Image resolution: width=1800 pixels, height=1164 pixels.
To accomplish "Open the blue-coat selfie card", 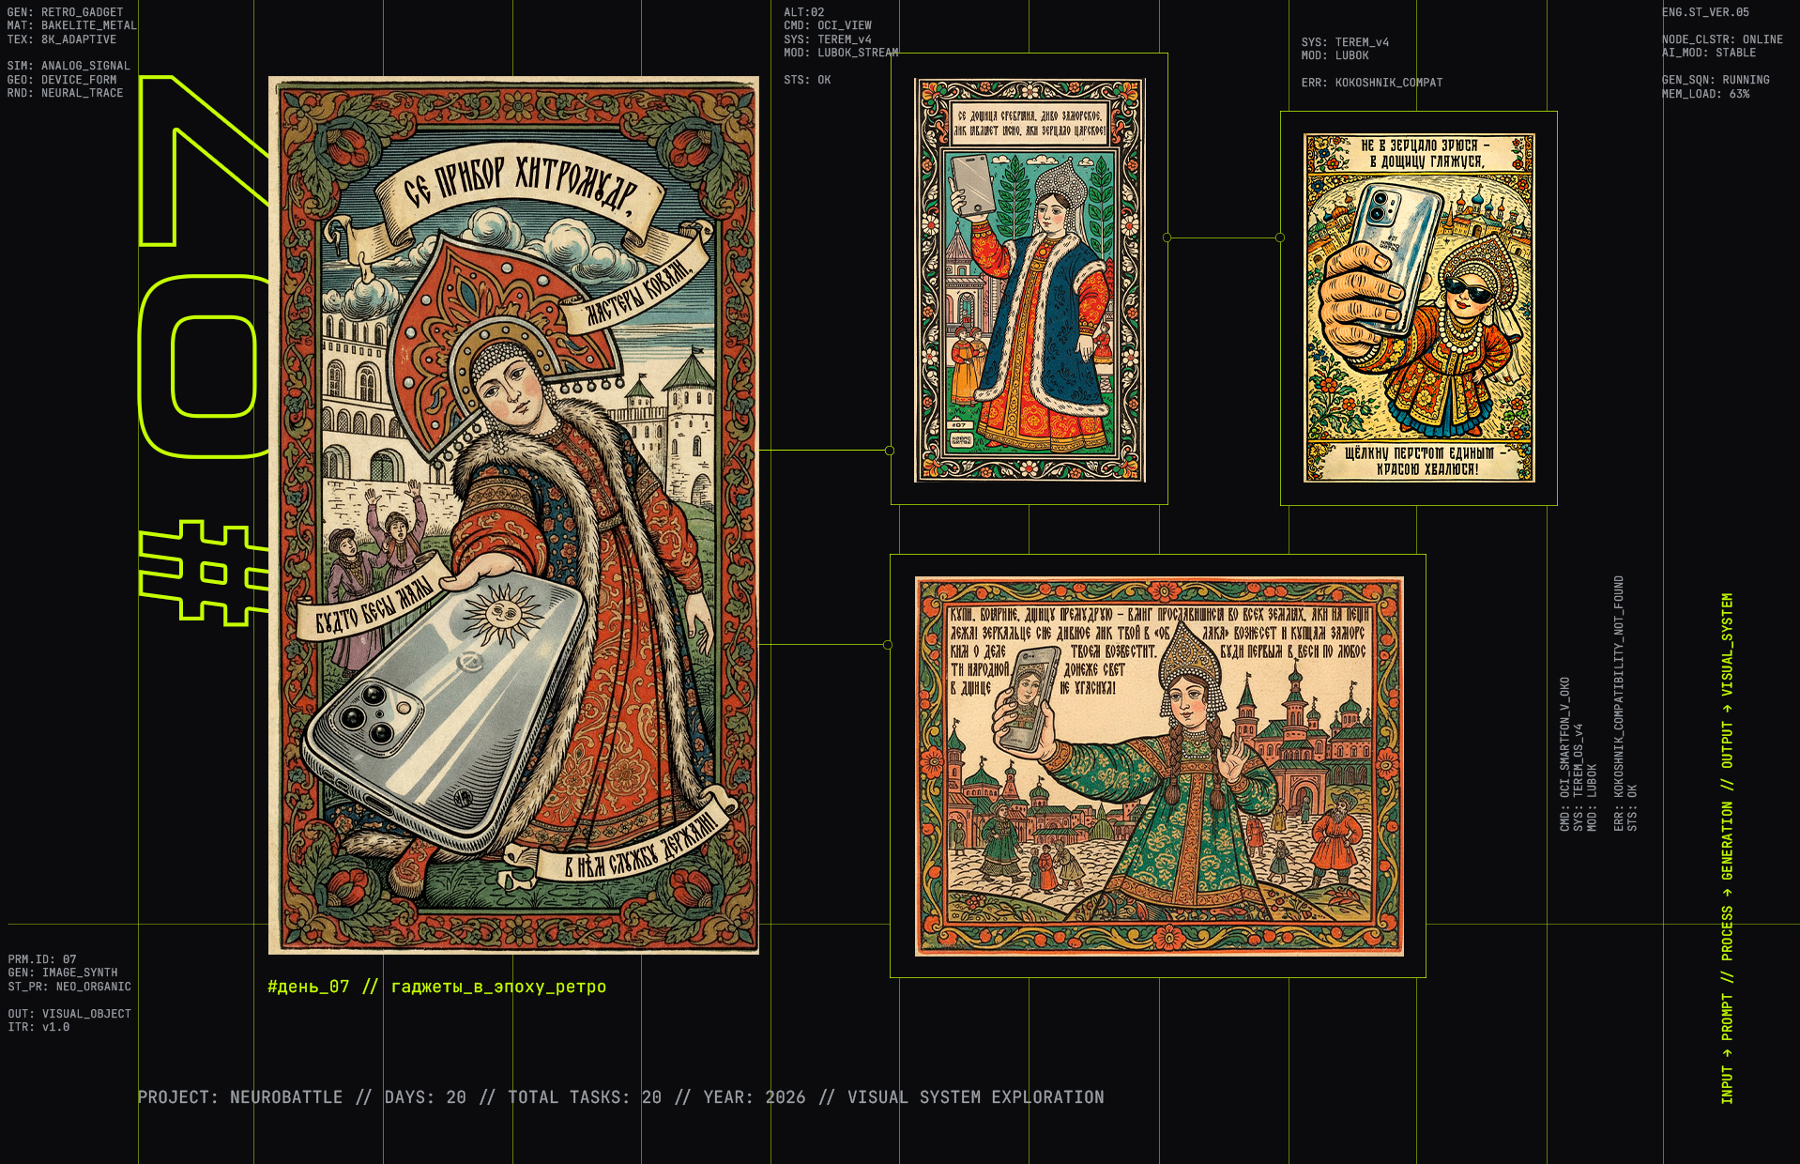I will tap(1030, 280).
